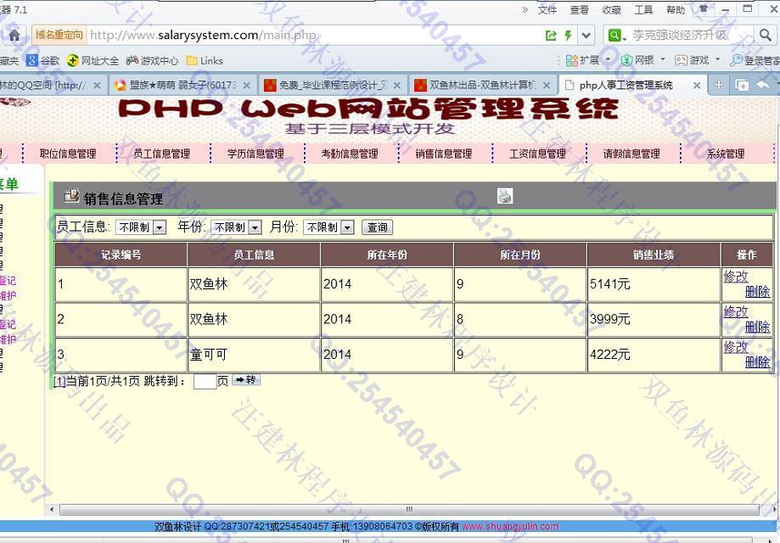Open the 网址大全 bookmark
This screenshot has width=780, height=543.
point(93,61)
